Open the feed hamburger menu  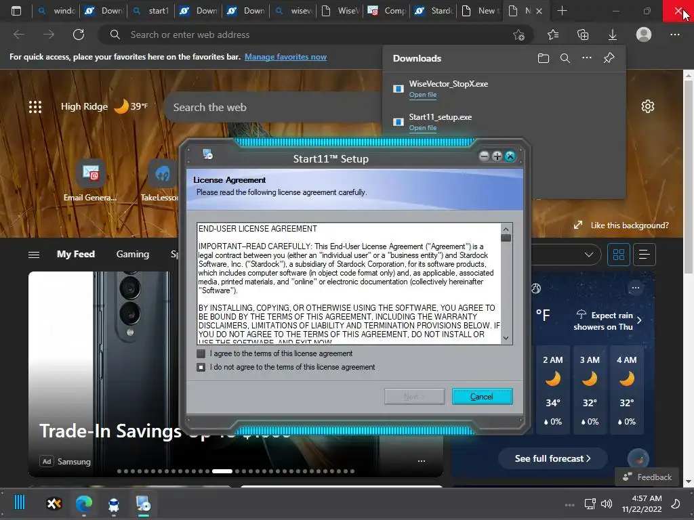tap(34, 255)
